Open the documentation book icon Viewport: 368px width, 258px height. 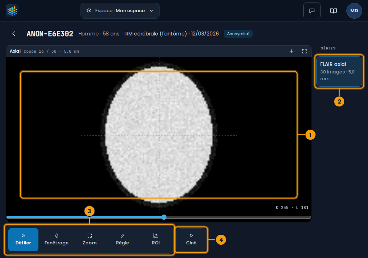point(333,11)
